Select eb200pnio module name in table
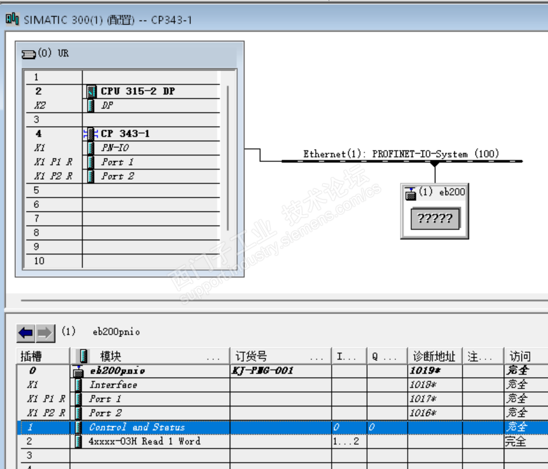This screenshot has width=548, height=469. click(117, 371)
